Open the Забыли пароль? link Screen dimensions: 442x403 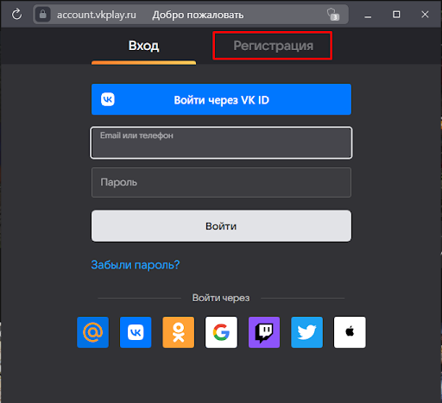[136, 265]
